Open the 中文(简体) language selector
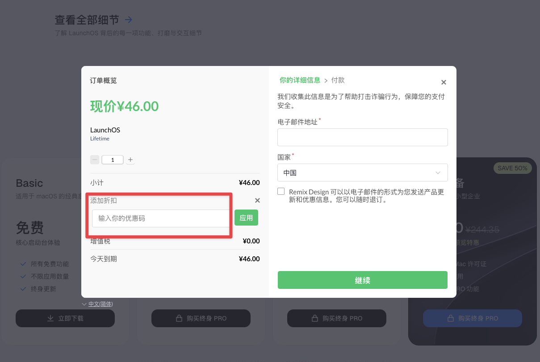This screenshot has height=362, width=540. point(100,304)
